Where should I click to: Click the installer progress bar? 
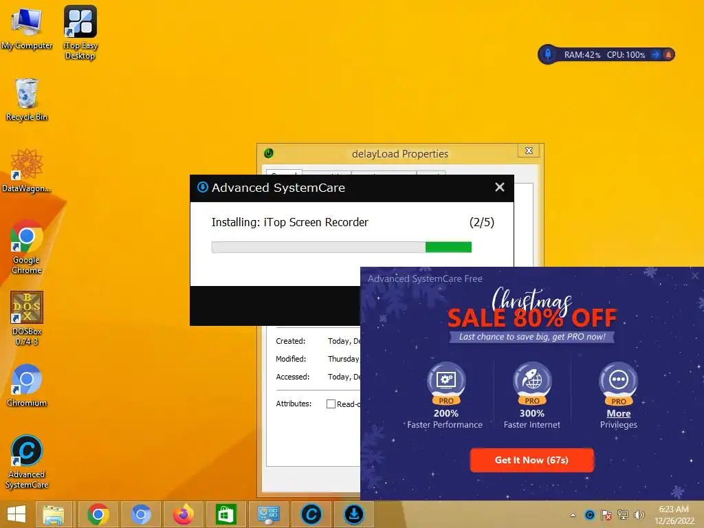(342, 247)
